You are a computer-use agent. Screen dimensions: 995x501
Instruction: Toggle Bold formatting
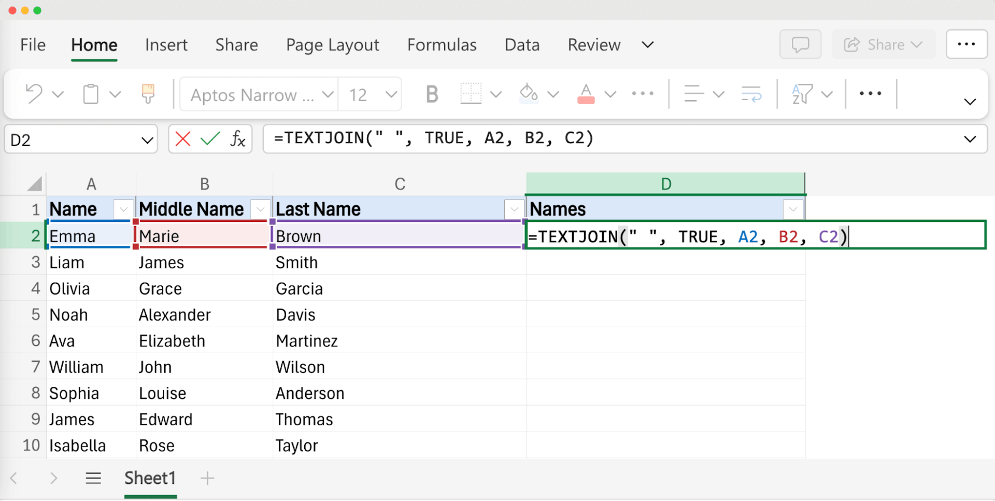tap(432, 94)
